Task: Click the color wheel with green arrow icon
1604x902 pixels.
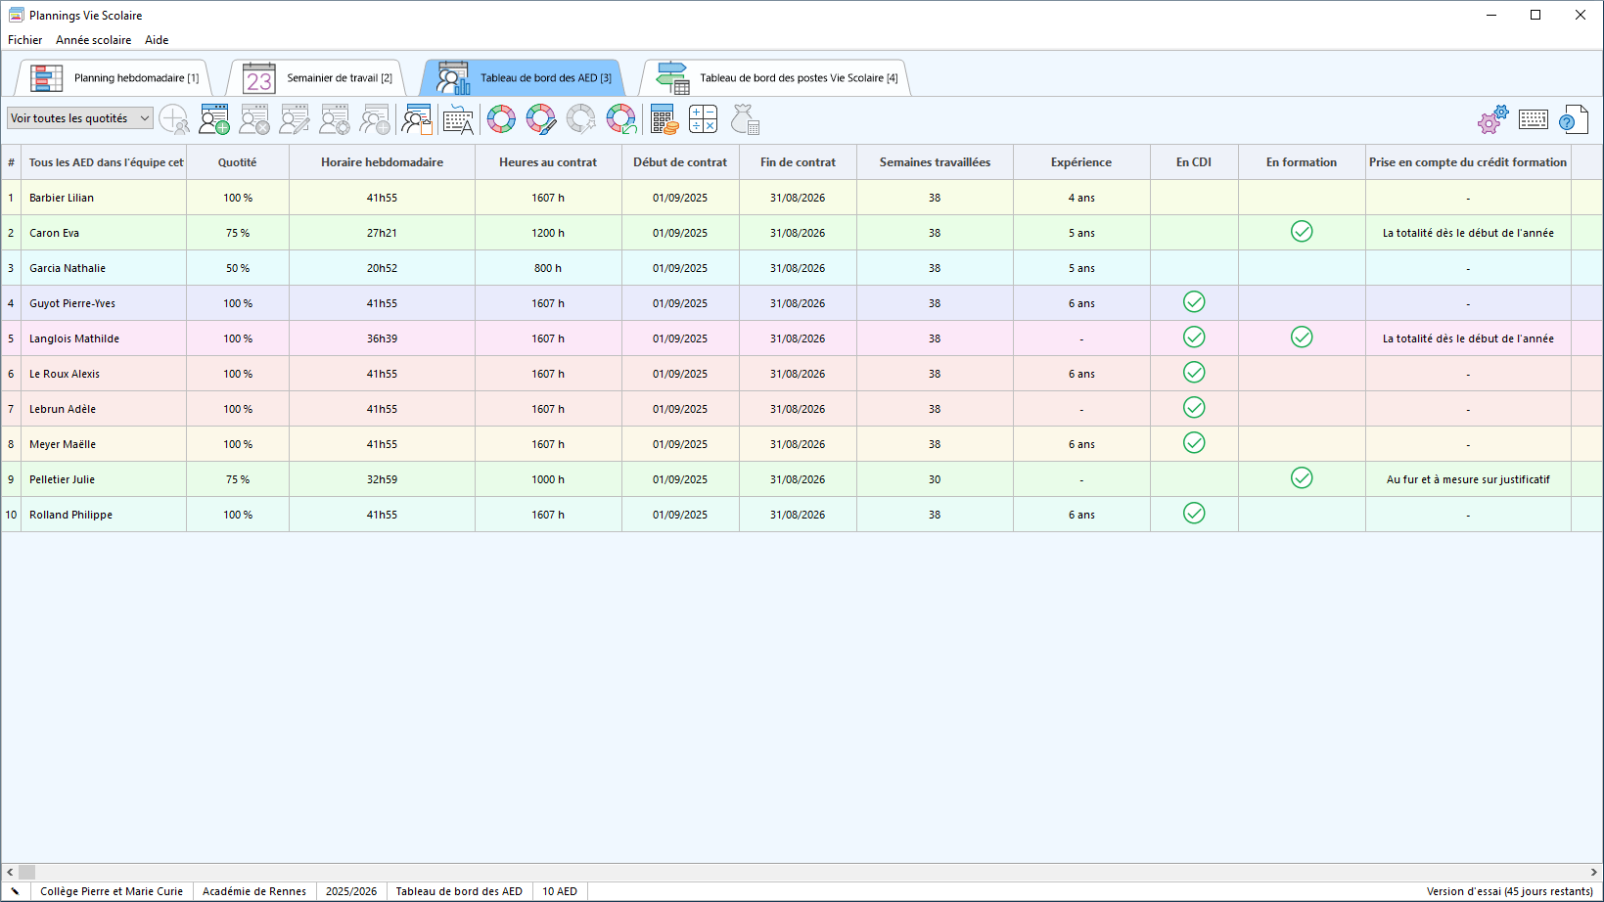Action: click(621, 119)
